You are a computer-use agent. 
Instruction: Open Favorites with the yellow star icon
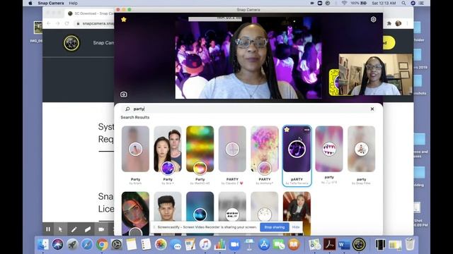pyautogui.click(x=124, y=20)
